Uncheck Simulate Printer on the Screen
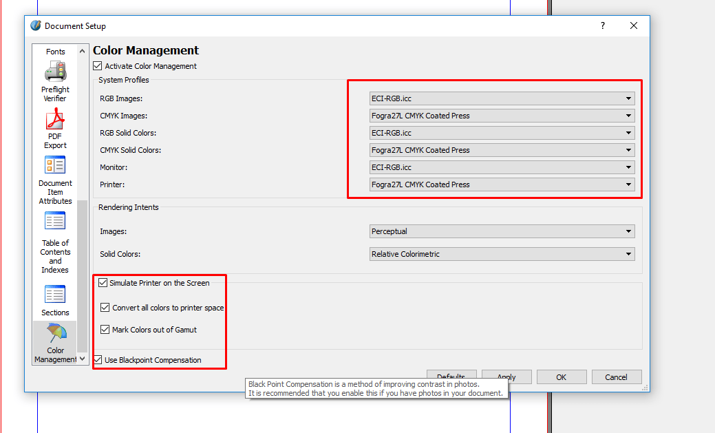Viewport: 715px width, 433px height. coord(103,282)
